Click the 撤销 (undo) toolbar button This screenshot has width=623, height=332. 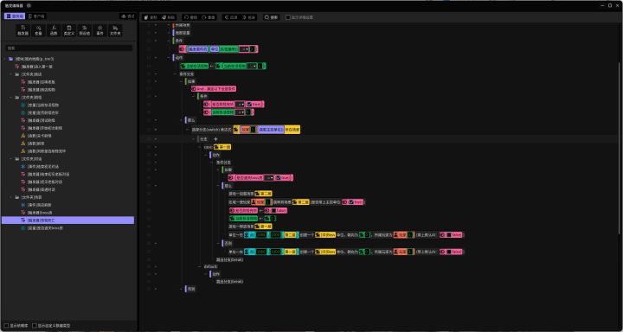point(190,17)
